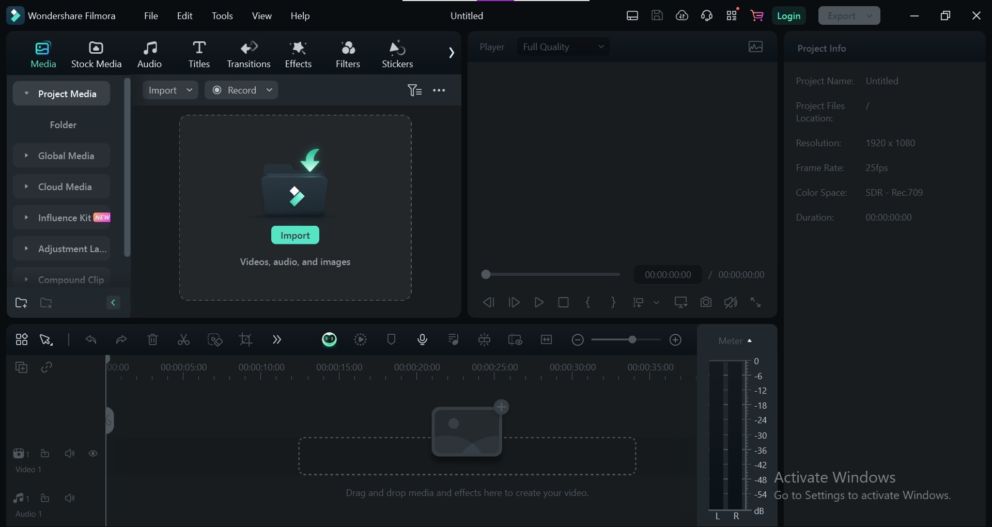Step to next frame

(x=514, y=302)
